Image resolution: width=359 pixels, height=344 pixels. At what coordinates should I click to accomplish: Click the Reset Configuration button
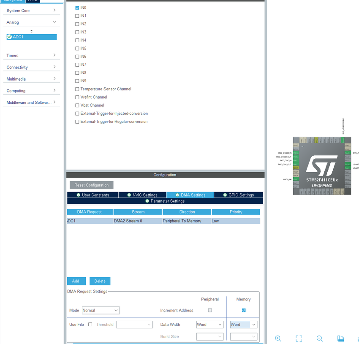[x=91, y=185]
